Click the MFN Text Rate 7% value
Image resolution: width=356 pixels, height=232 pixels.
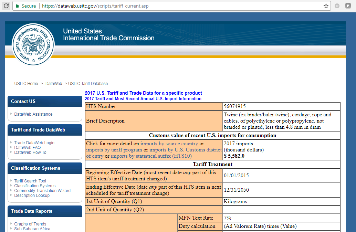click(228, 218)
